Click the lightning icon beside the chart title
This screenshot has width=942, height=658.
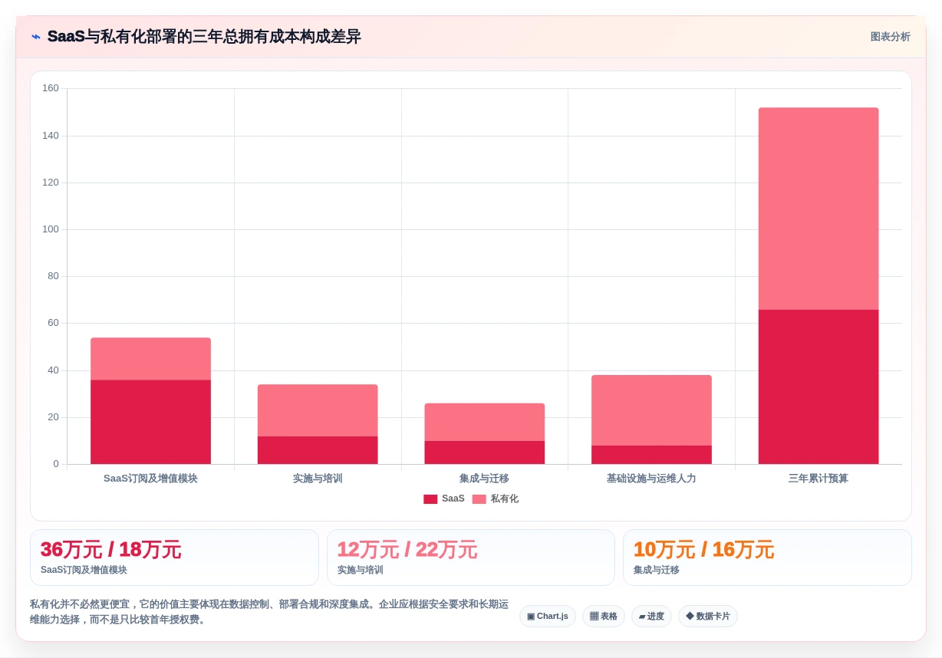coord(35,37)
